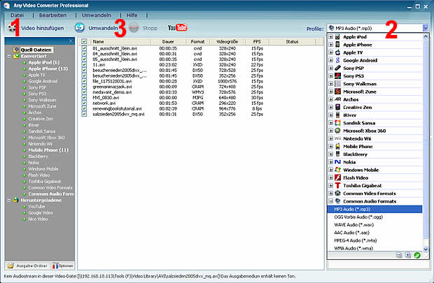
Task: Uncheck network.avi checkbox
Action: coord(84,103)
